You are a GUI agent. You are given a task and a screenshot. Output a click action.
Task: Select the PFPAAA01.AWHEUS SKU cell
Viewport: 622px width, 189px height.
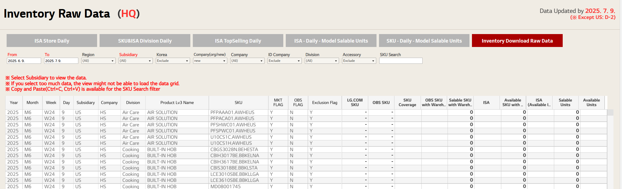[x=232, y=112]
